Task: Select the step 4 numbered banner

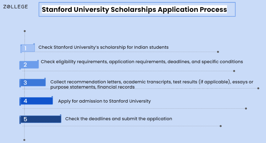Action: point(36,101)
